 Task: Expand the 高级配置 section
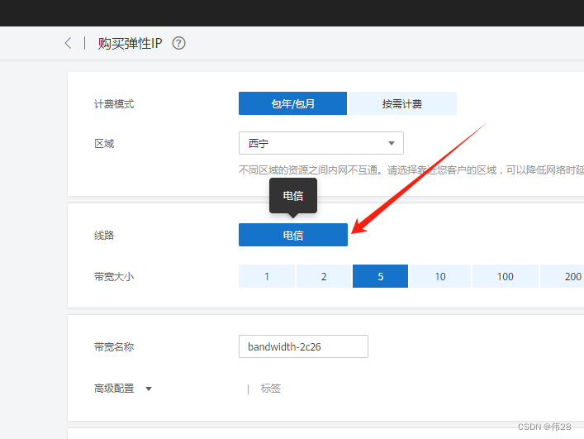pos(123,389)
